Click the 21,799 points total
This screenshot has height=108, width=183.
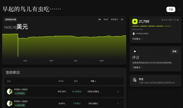click(144, 21)
